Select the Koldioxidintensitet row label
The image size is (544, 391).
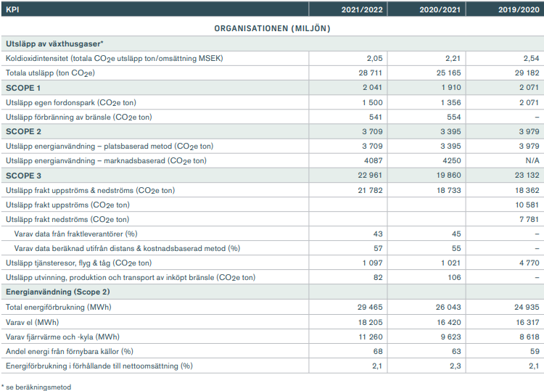coord(114,58)
